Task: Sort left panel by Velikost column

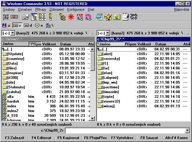Action: pyautogui.click(x=50, y=44)
